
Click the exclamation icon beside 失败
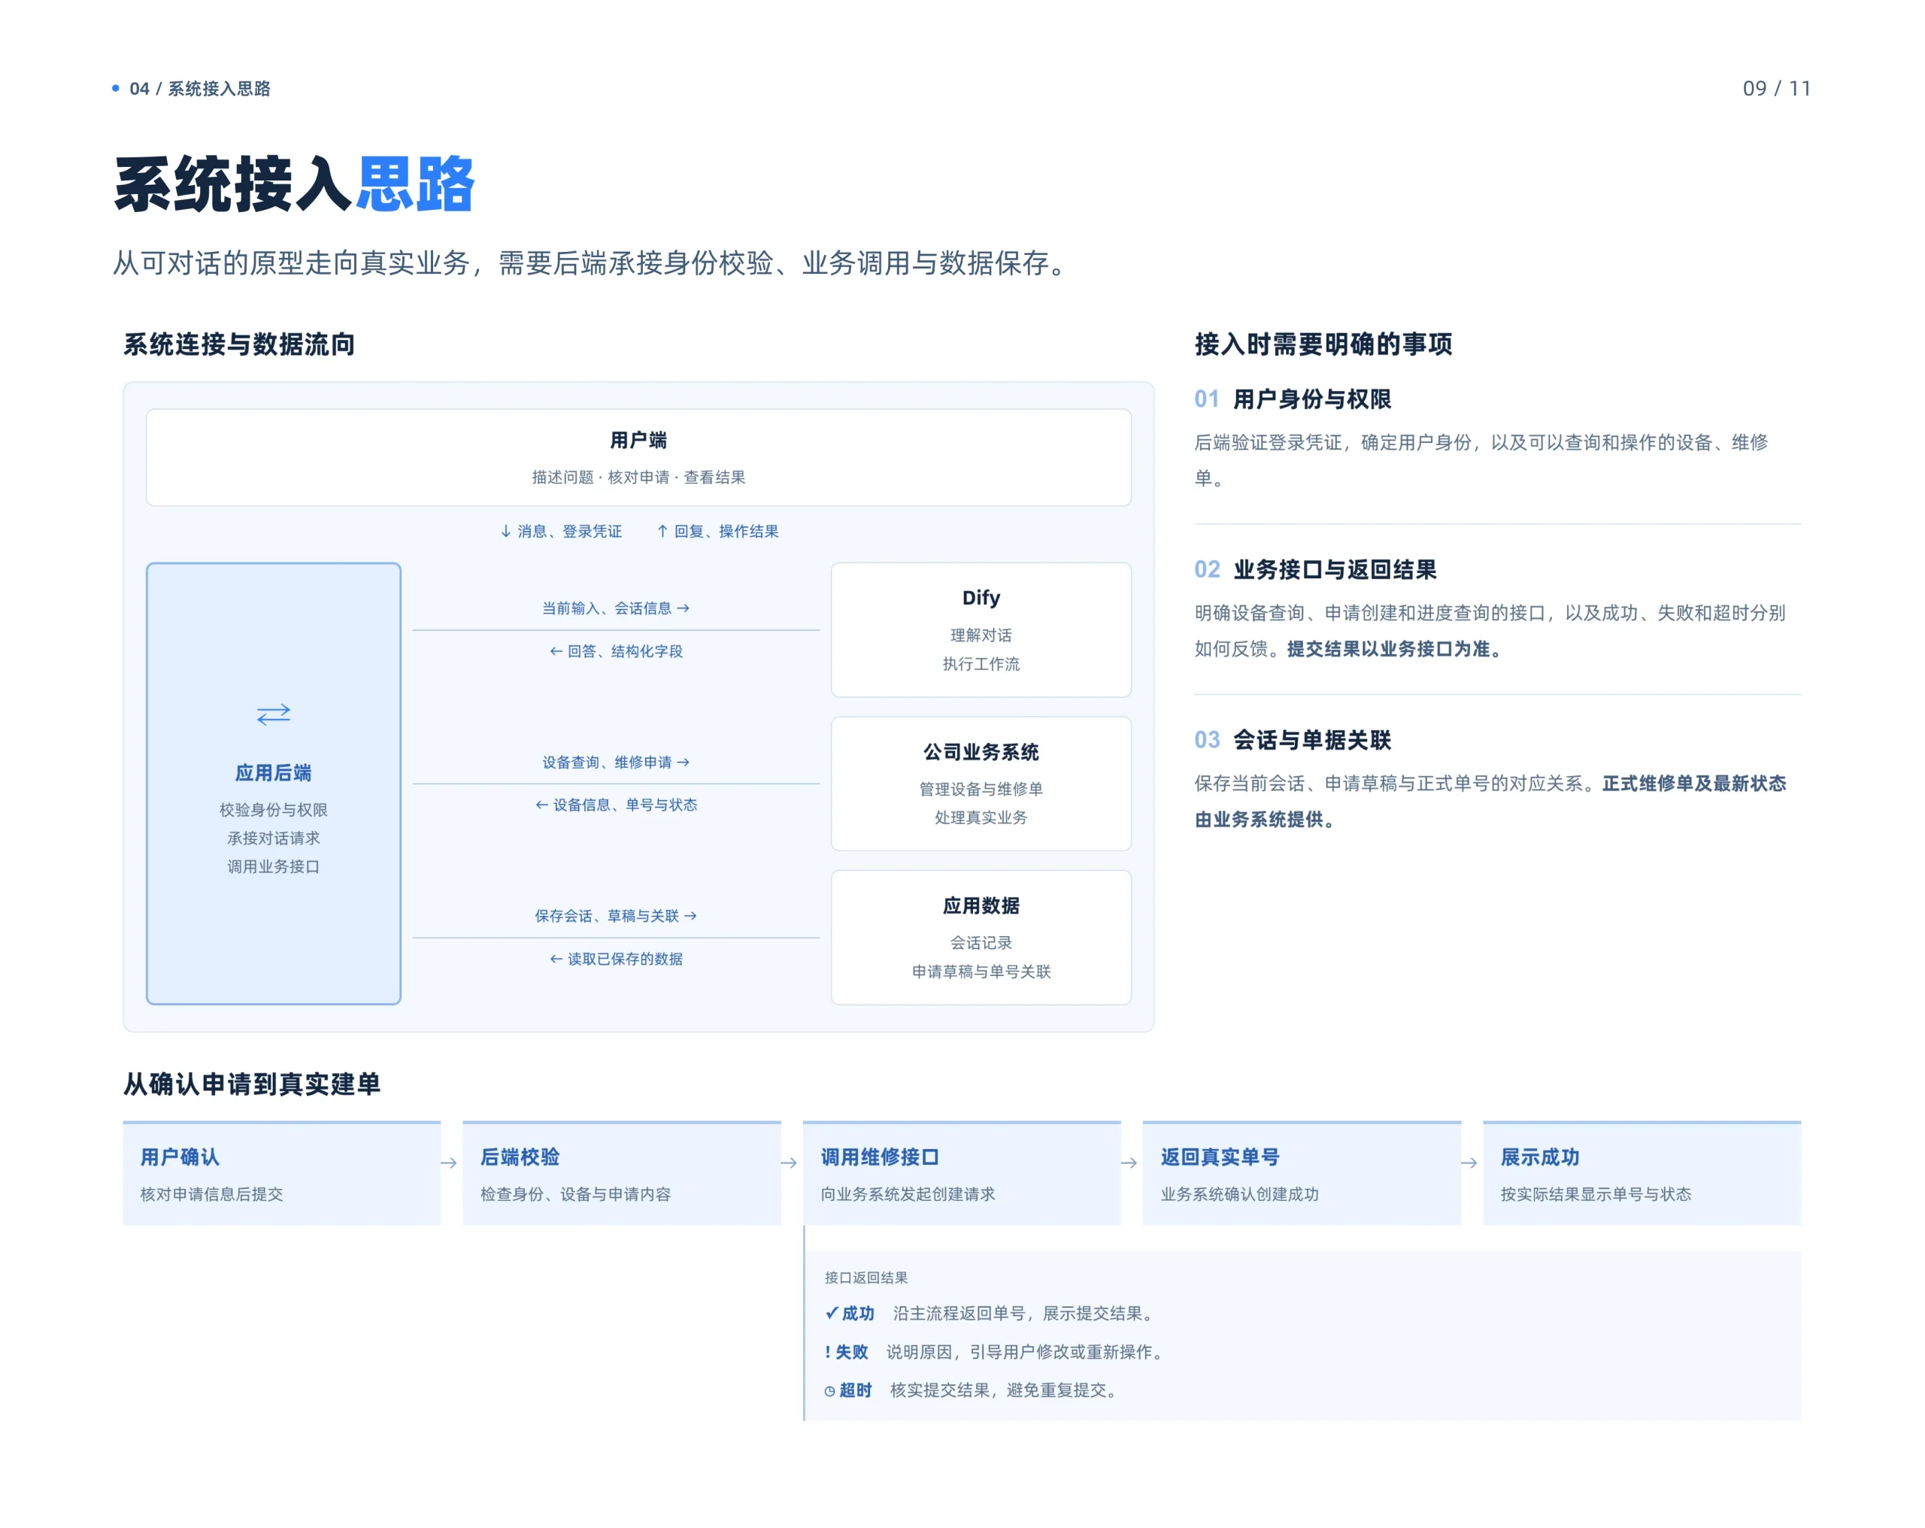point(828,1351)
